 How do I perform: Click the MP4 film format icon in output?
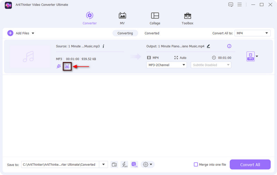pos(149,58)
